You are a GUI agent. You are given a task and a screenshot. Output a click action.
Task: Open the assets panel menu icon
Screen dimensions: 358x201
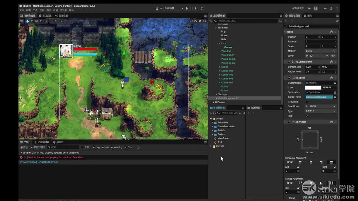pos(243,108)
